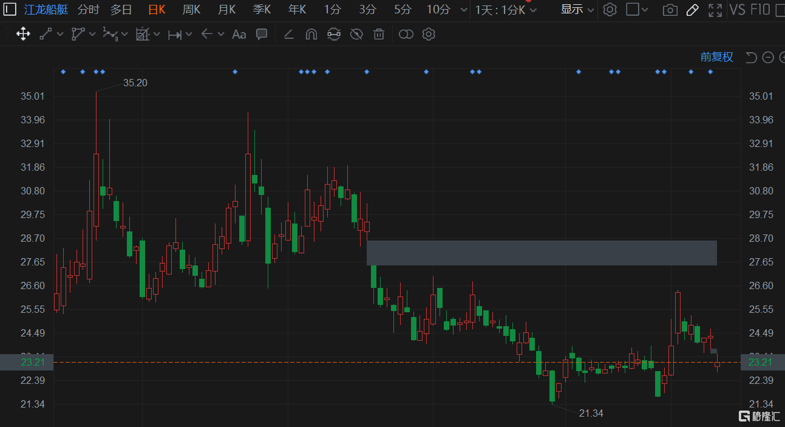Select the Aa text tool
The image size is (785, 427).
239,35
